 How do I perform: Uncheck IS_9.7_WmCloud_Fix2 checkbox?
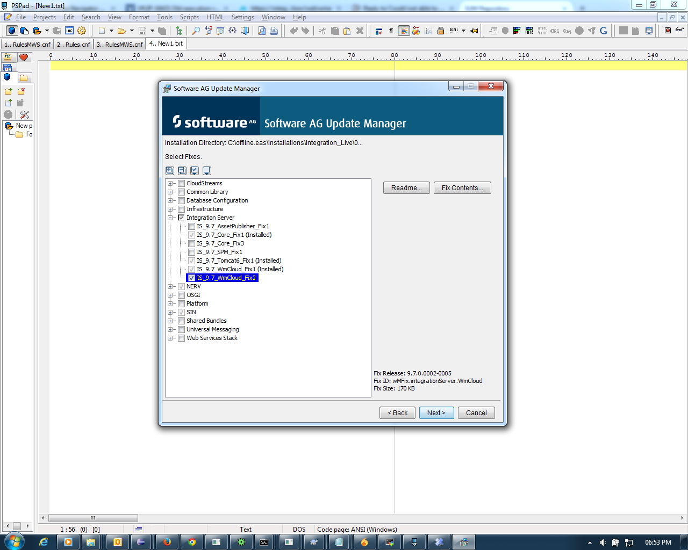point(192,278)
